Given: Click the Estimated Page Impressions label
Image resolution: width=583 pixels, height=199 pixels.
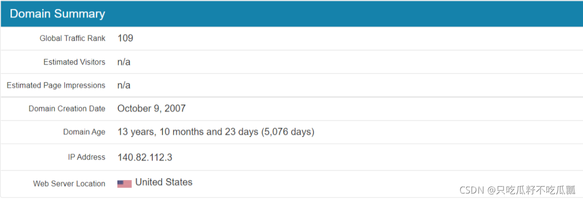Looking at the screenshot, I should click(56, 86).
